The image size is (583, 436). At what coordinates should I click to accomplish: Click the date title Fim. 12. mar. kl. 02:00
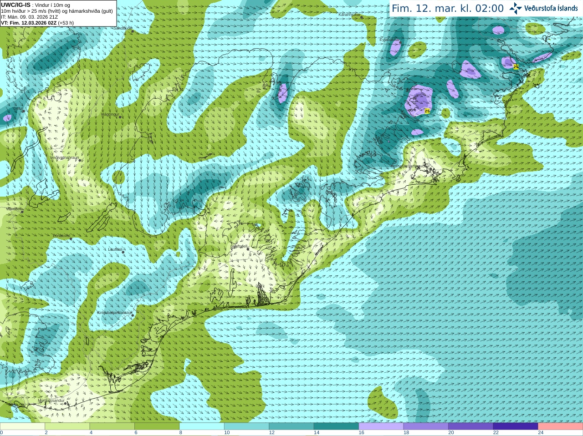coord(448,9)
